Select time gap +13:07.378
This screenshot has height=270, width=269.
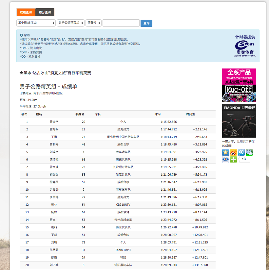tap(200, 265)
